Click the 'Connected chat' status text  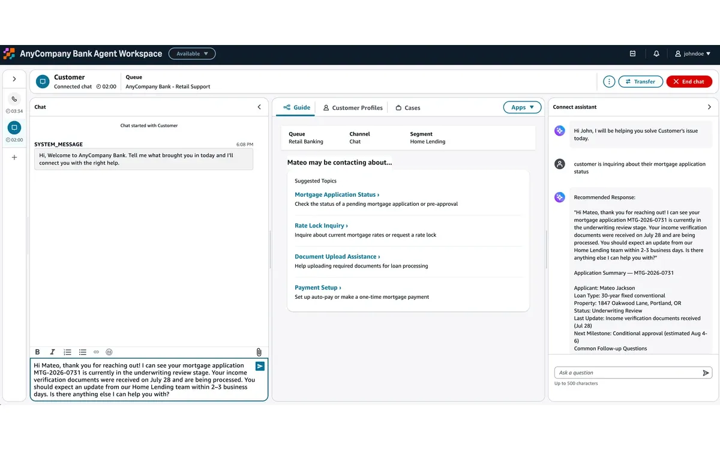(74, 86)
